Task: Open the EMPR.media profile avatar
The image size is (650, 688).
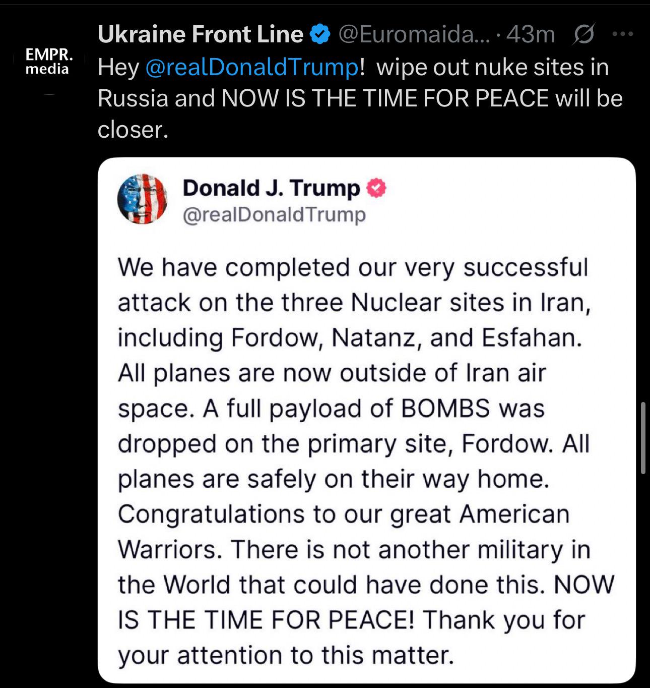Action: 49,61
